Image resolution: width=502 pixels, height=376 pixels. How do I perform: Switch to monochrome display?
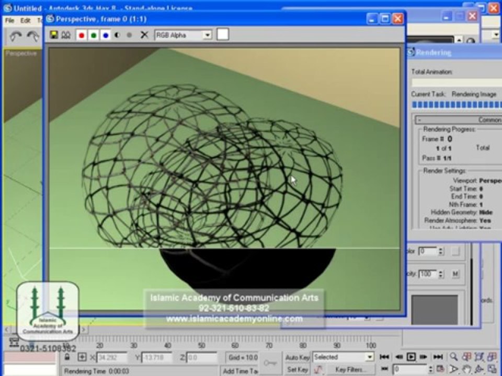[x=129, y=35]
